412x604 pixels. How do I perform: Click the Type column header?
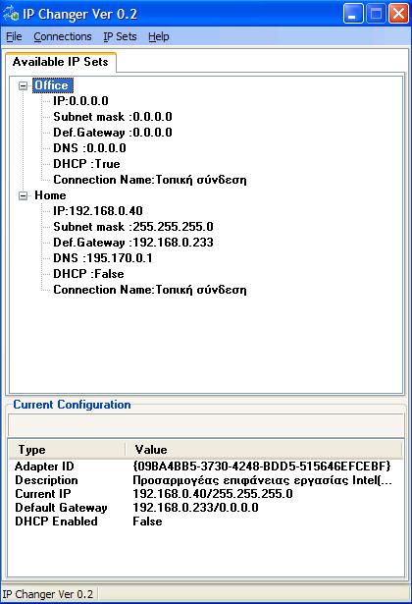[67, 450]
